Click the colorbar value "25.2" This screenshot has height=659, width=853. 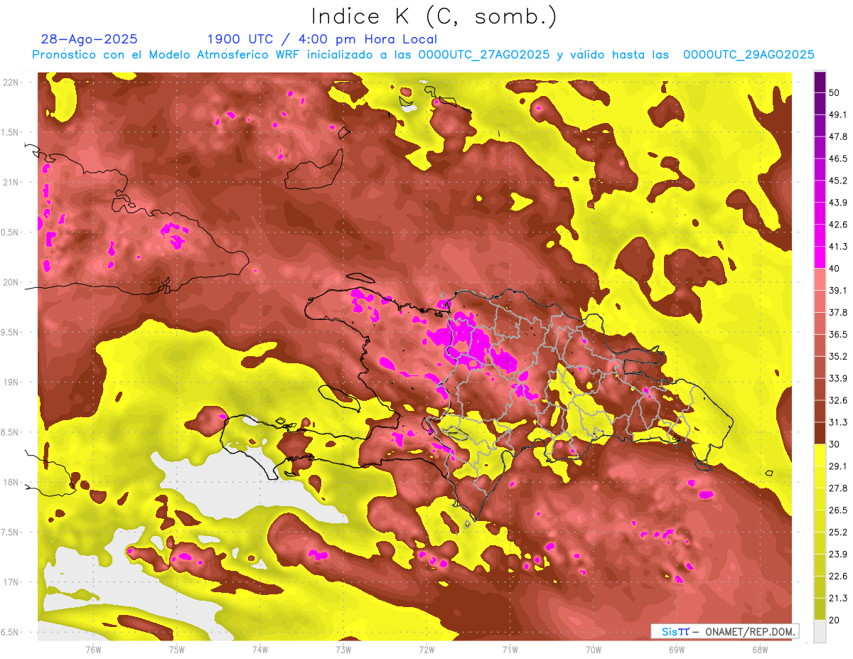tap(837, 532)
